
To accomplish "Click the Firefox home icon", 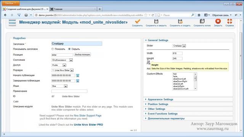I will pos(199,15).
